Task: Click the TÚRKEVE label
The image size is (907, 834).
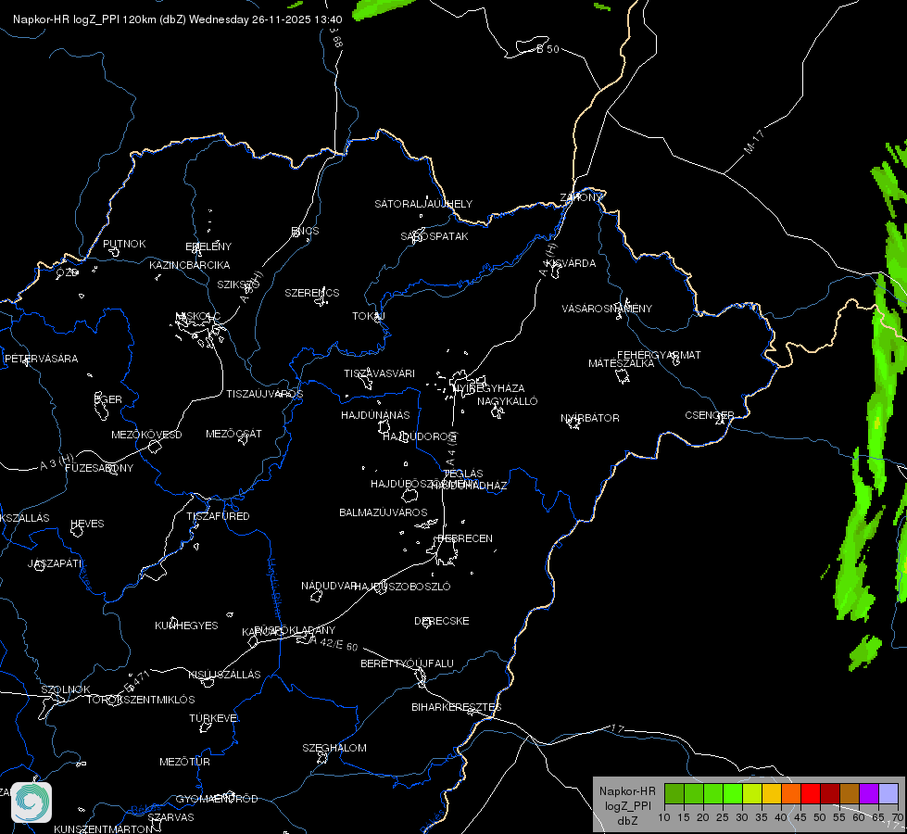Action: [x=214, y=718]
